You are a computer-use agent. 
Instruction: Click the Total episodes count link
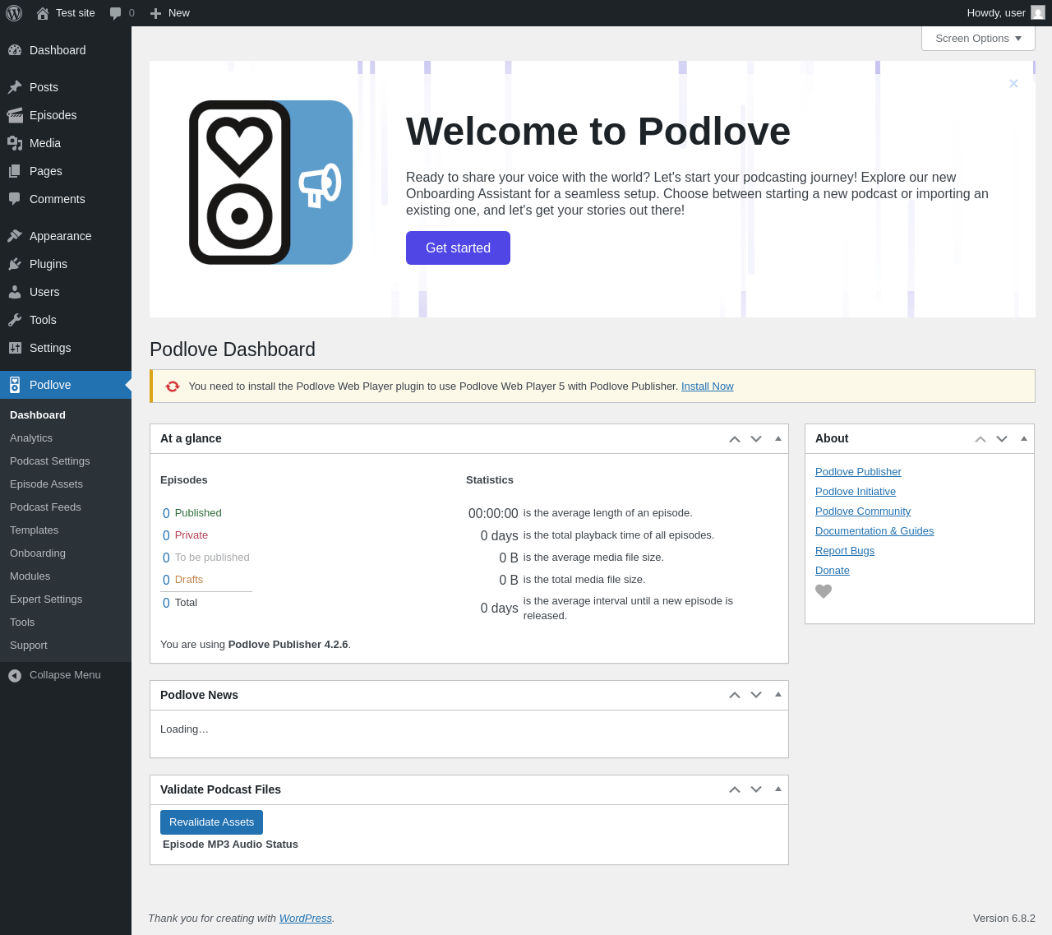tap(166, 603)
